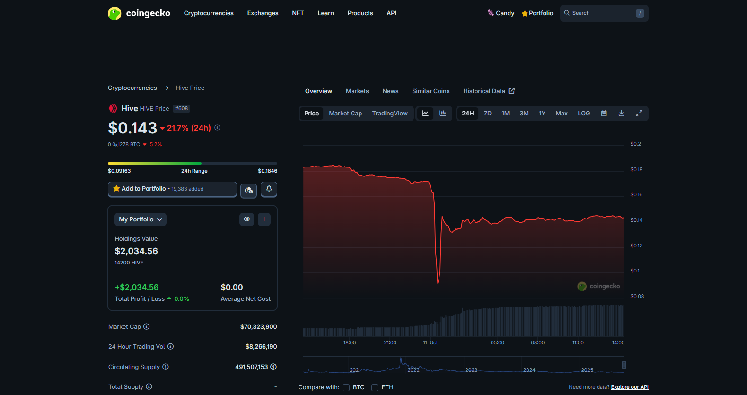747x395 pixels.
Task: Toggle holdings visibility eye icon
Action: 246,219
